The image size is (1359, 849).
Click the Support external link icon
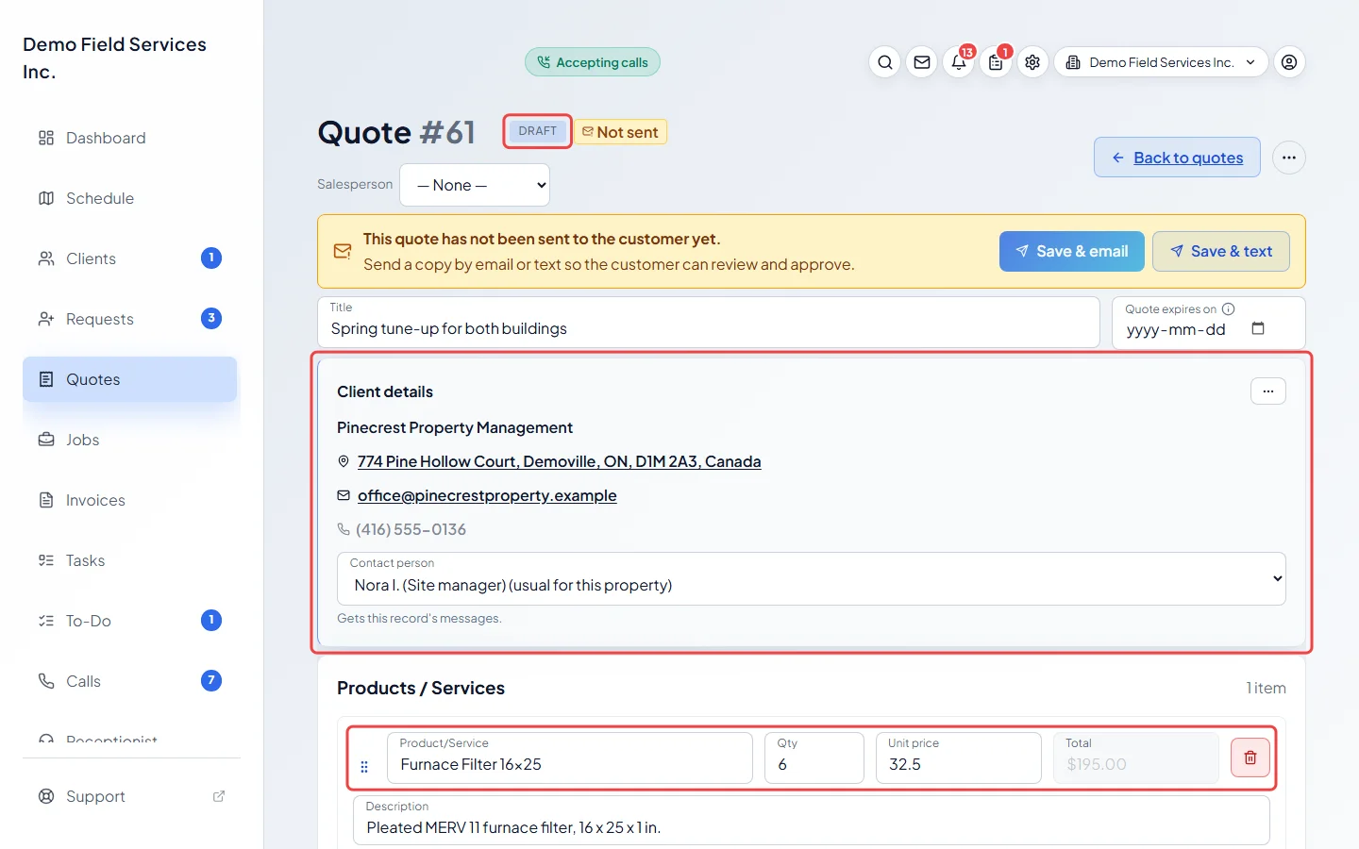coord(219,796)
